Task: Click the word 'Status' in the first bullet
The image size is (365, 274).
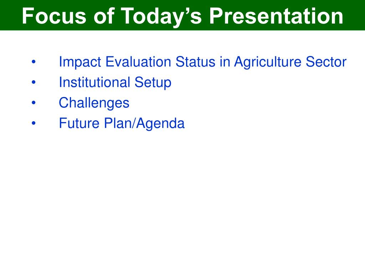Action: (196, 62)
